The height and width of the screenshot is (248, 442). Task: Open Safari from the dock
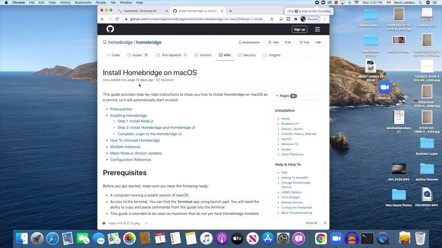(x=52, y=238)
